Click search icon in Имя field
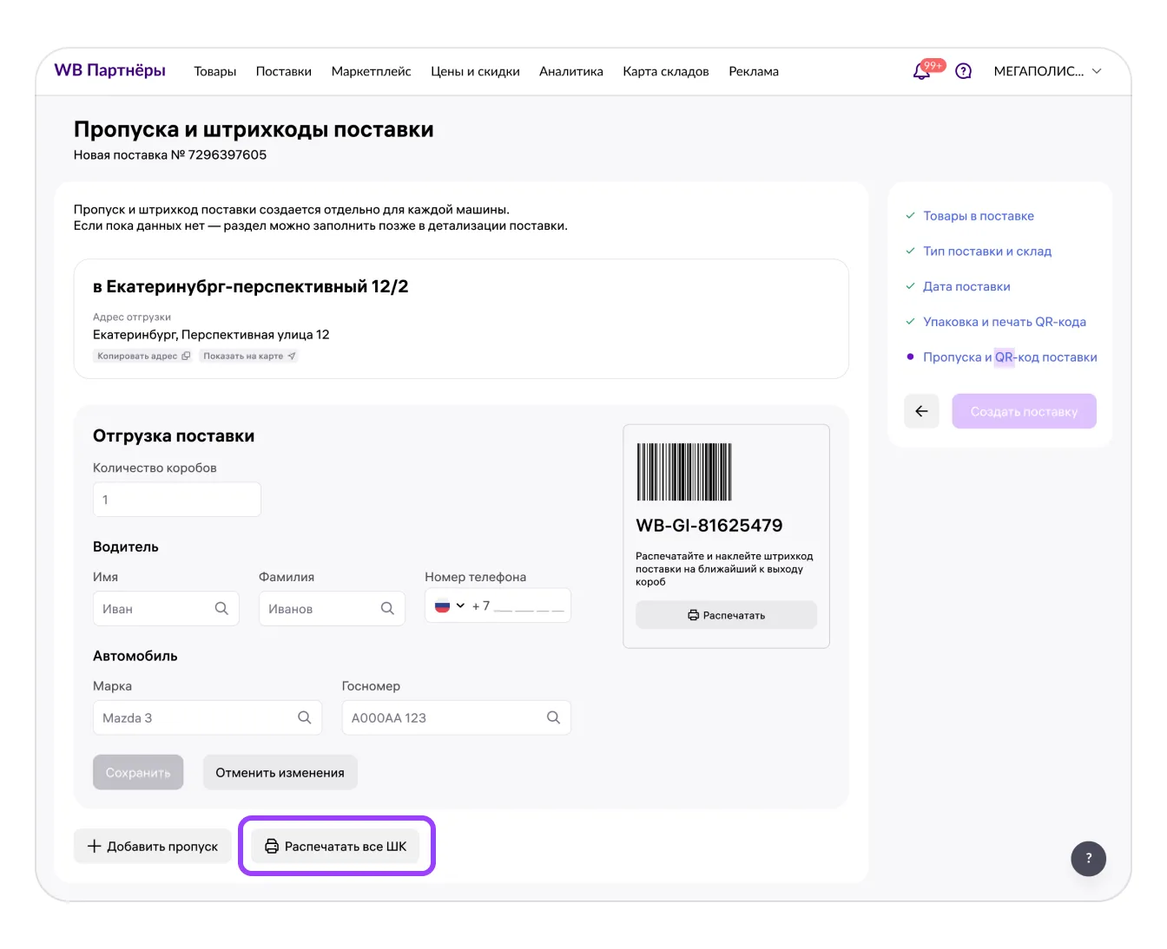 tap(221, 609)
